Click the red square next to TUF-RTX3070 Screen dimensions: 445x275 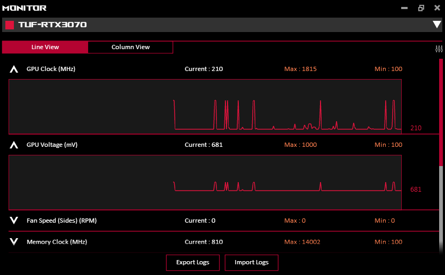tap(10, 25)
